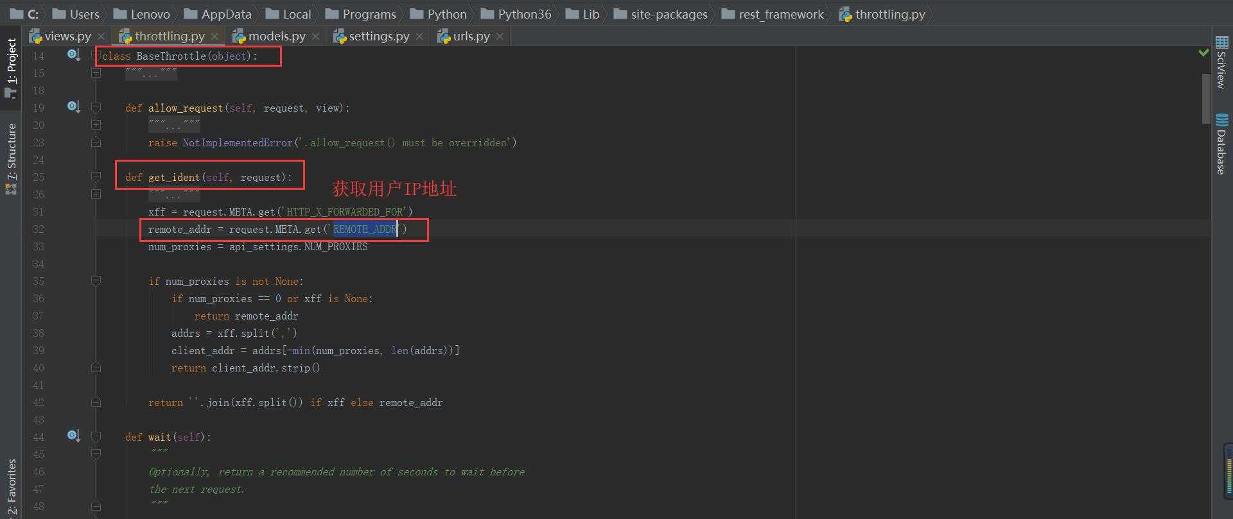Screen dimensions: 1233x519
Task: Close the views.py tab
Action: click(101, 37)
